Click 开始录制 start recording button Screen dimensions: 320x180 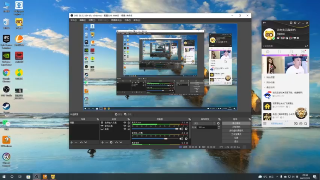coord(236,127)
